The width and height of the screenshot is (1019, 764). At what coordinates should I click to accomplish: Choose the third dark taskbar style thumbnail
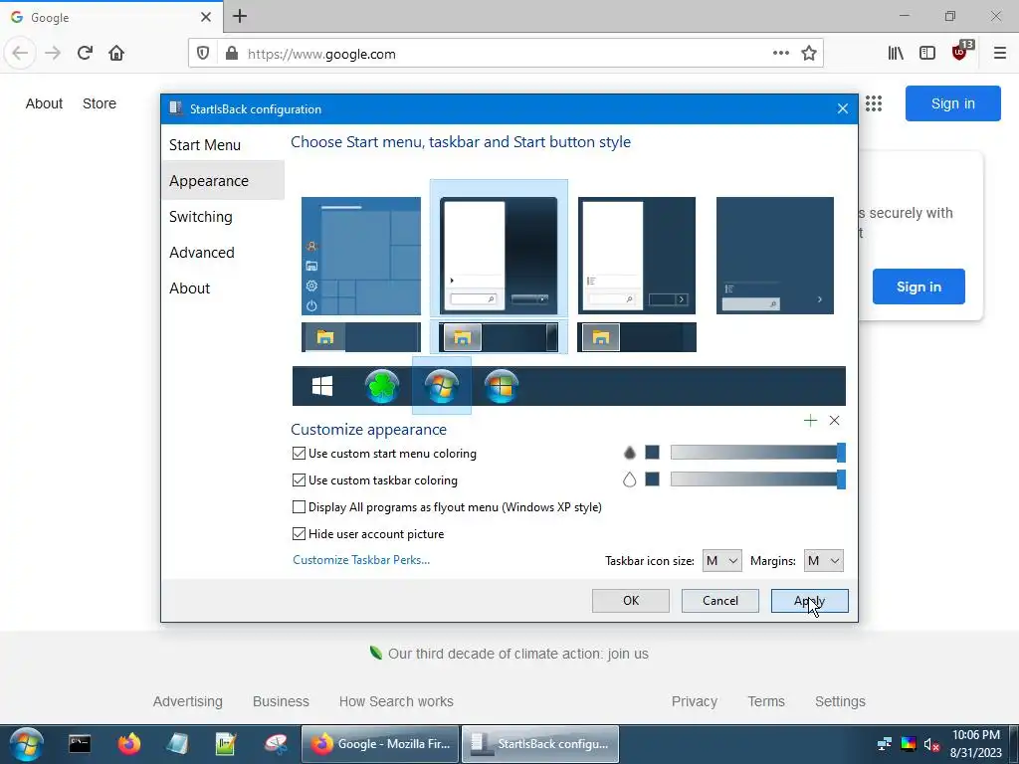click(x=637, y=337)
